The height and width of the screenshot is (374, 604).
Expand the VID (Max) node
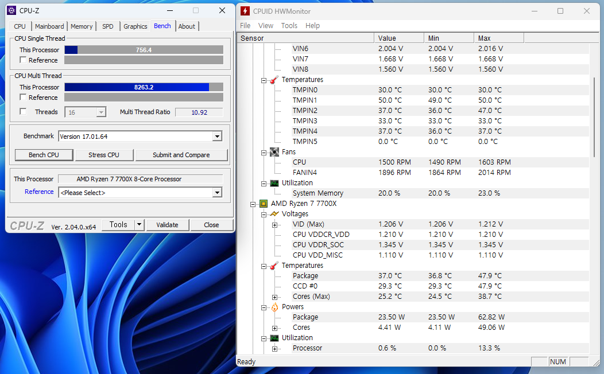click(x=274, y=225)
